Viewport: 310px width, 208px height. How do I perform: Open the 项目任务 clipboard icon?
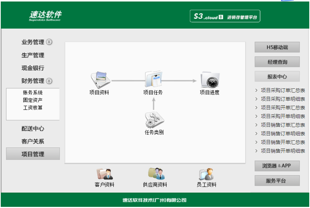(x=153, y=79)
